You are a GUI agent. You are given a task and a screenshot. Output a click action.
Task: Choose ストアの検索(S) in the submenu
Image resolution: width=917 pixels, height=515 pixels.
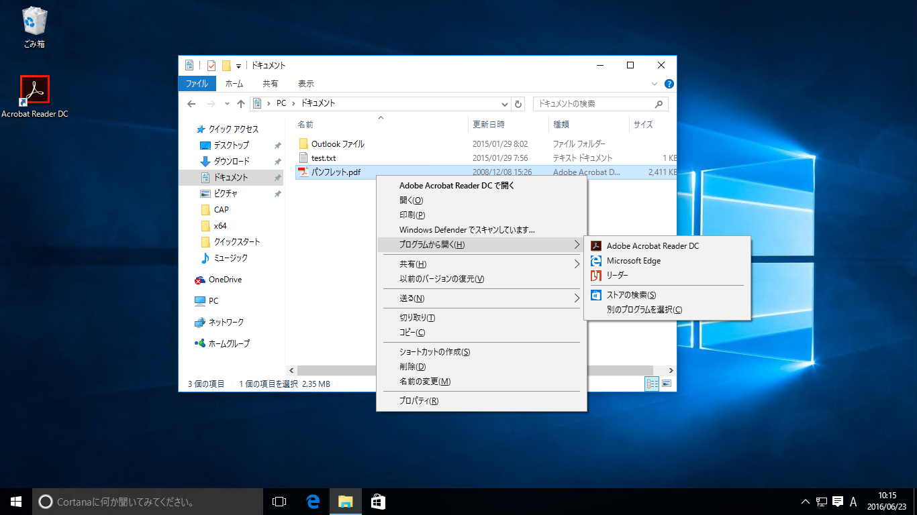(667, 295)
